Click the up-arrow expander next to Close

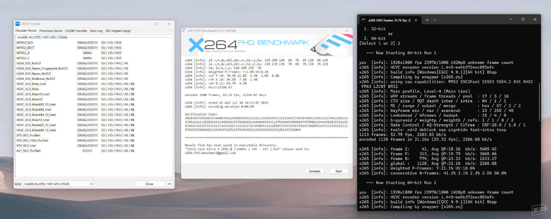[170, 184]
